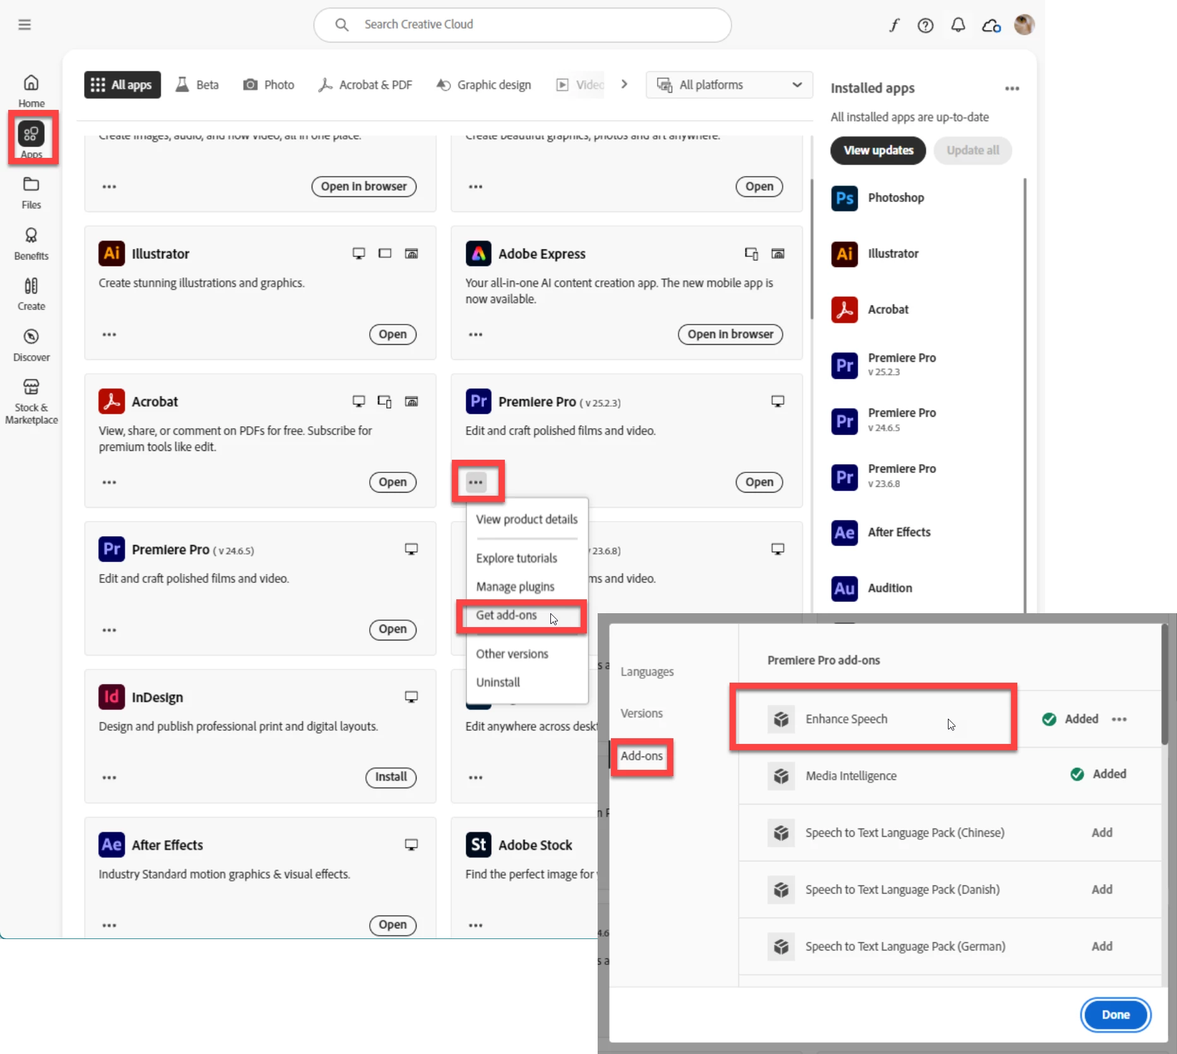
Task: Open Enhance Speech add-on more options
Action: (1119, 719)
